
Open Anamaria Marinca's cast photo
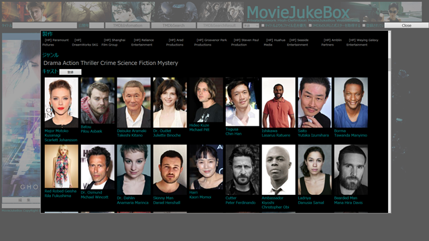(134, 169)
